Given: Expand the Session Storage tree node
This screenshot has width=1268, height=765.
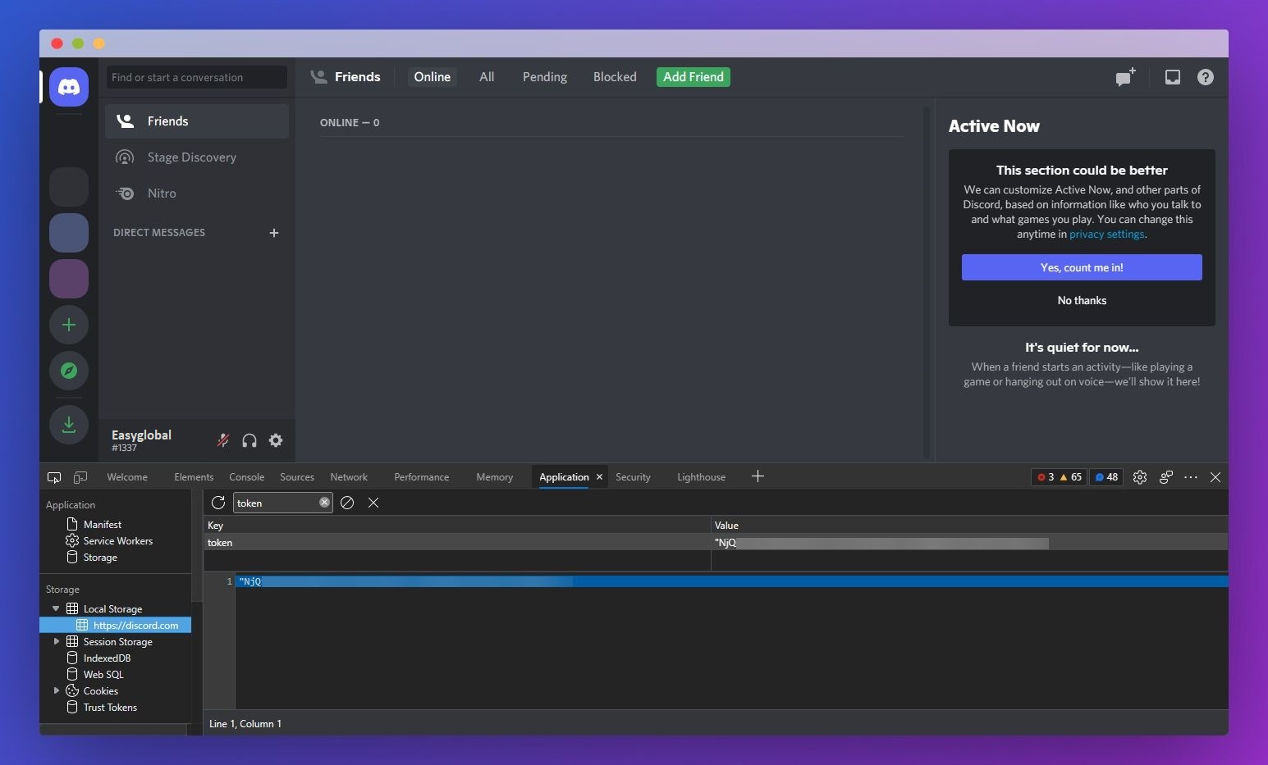Looking at the screenshot, I should pyautogui.click(x=56, y=641).
